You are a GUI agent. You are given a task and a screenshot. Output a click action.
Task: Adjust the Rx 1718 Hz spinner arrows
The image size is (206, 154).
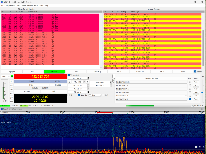click(x=88, y=86)
